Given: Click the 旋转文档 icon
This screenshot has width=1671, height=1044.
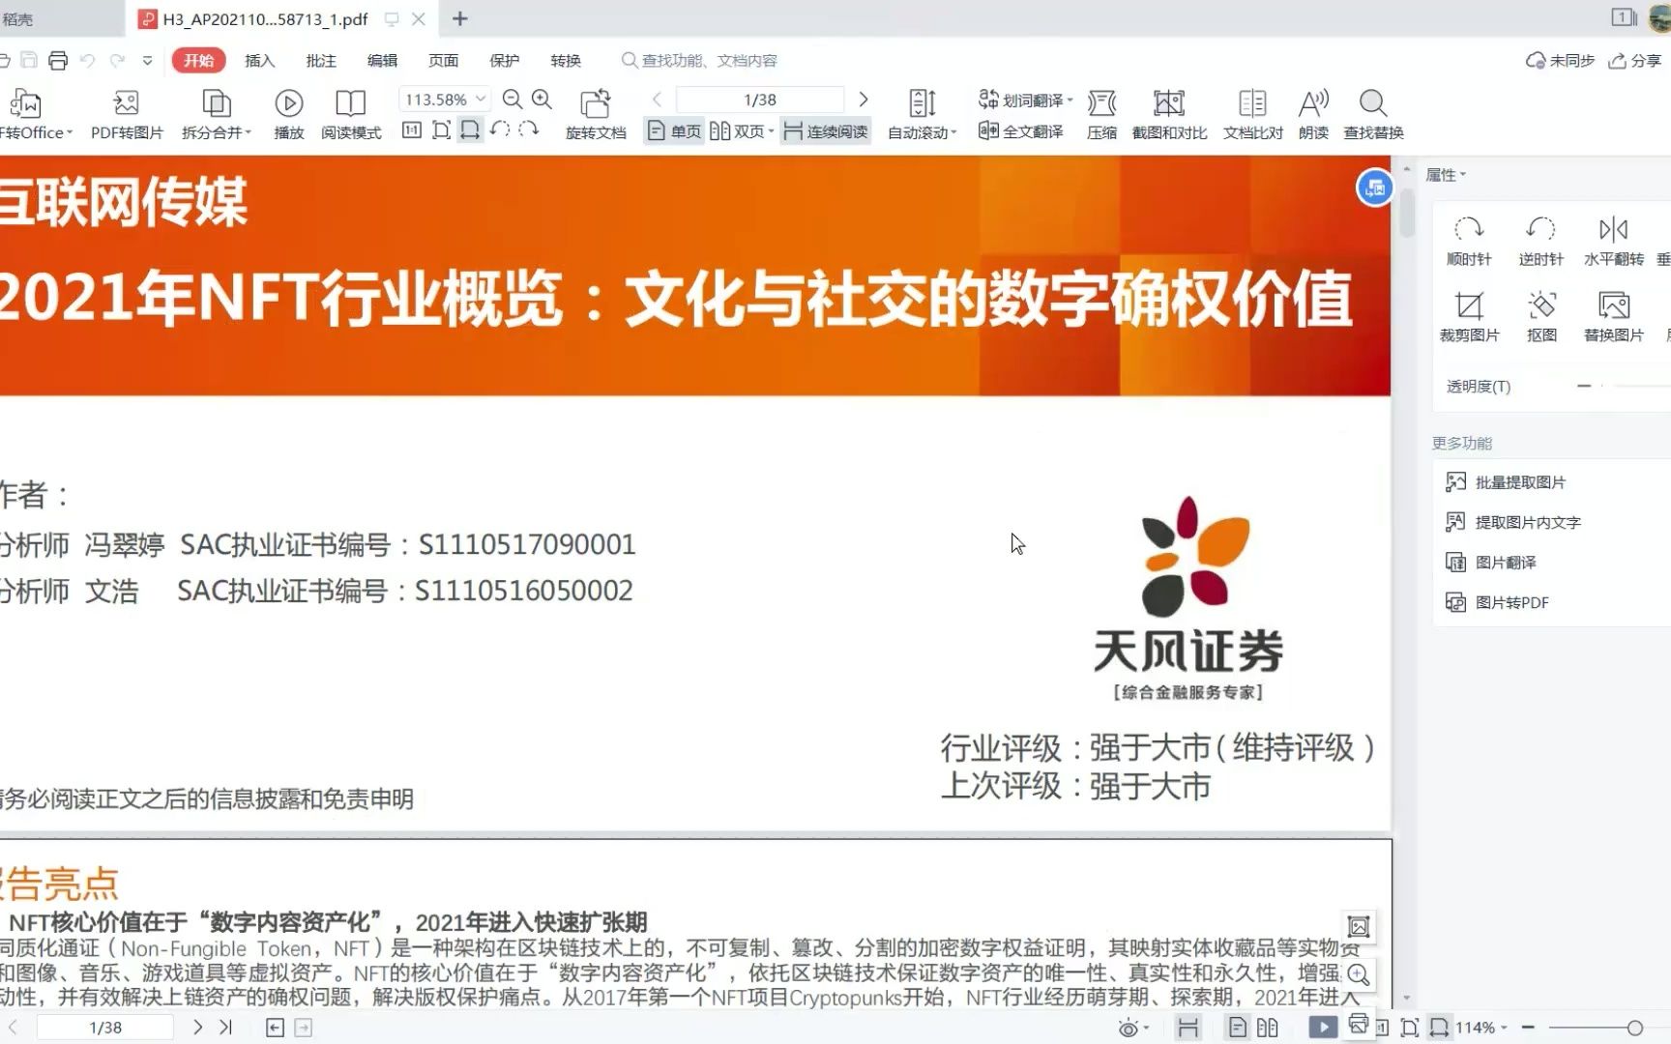Looking at the screenshot, I should 596,111.
